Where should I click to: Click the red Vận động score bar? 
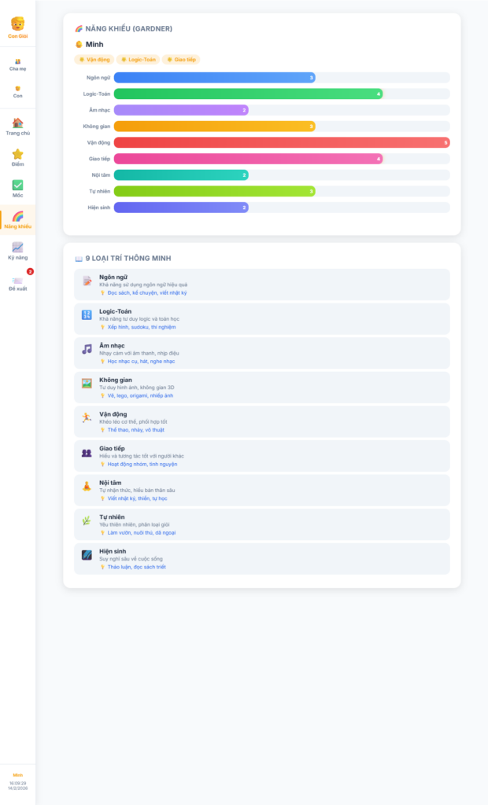281,142
